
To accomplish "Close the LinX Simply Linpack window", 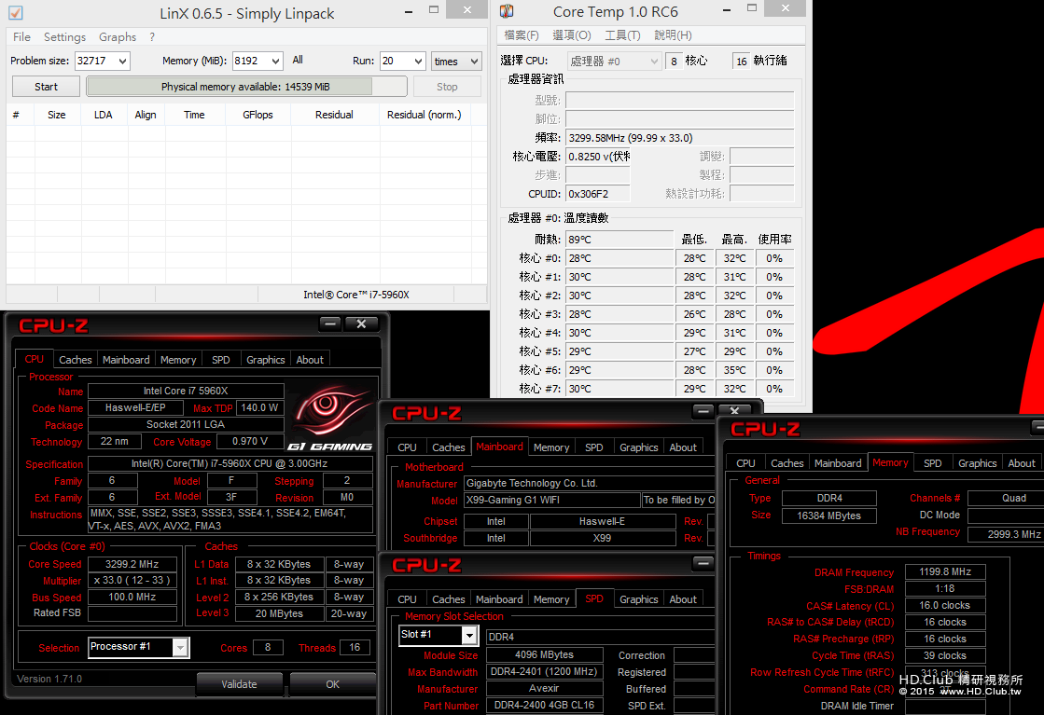I will pyautogui.click(x=467, y=9).
